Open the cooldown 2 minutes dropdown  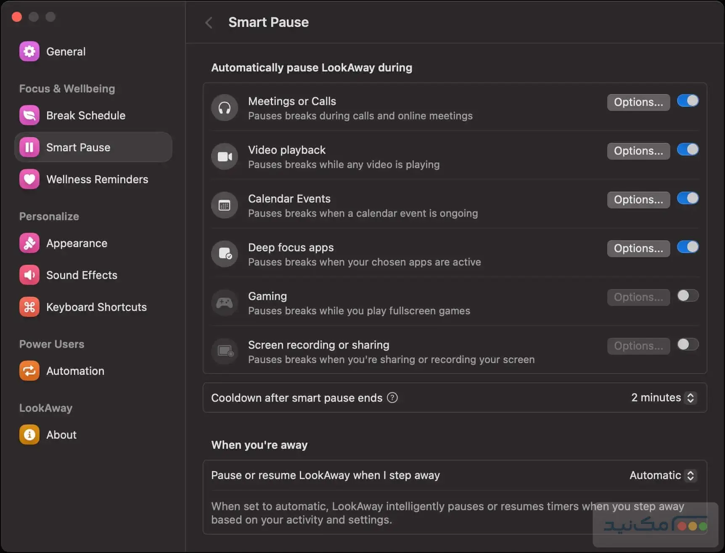(664, 398)
